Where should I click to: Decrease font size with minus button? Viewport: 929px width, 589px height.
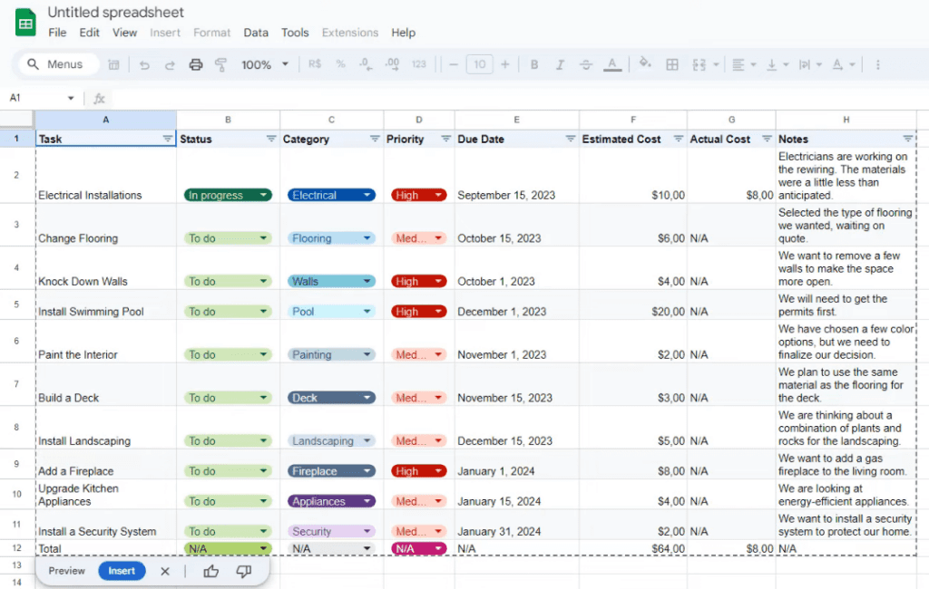454,64
